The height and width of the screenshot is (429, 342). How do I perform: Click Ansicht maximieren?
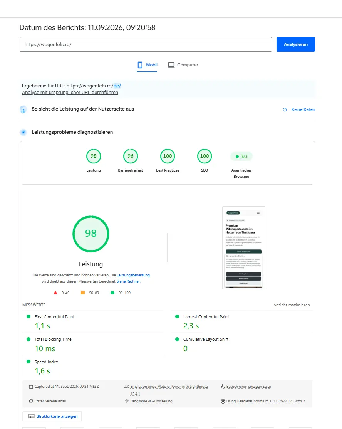tap(292, 305)
